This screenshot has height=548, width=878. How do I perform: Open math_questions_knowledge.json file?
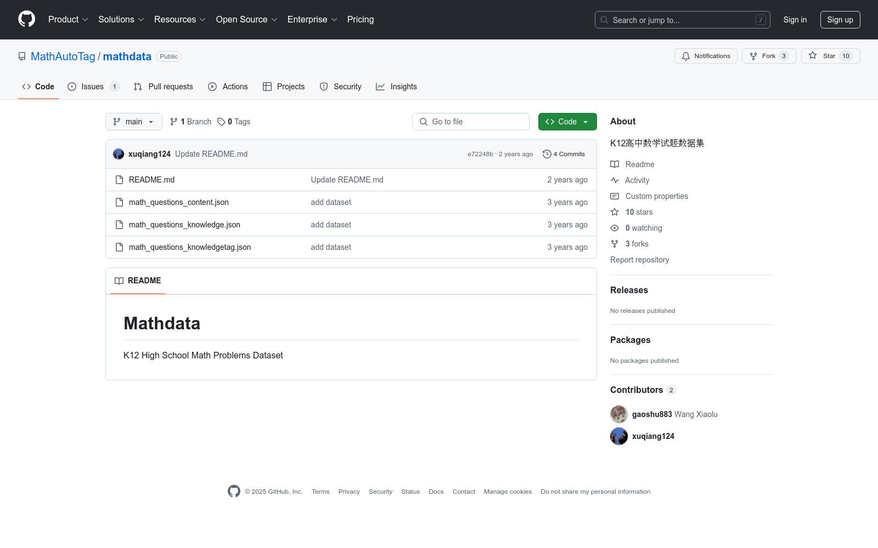click(184, 225)
